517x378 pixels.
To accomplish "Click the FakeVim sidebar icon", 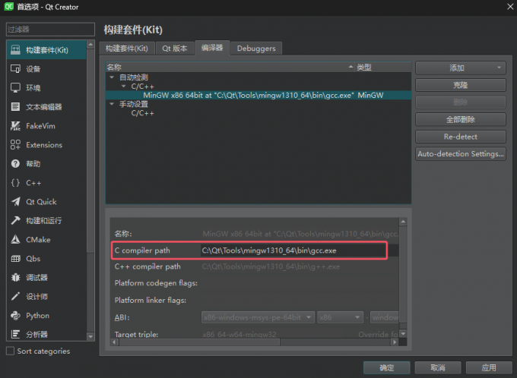I will [15, 126].
